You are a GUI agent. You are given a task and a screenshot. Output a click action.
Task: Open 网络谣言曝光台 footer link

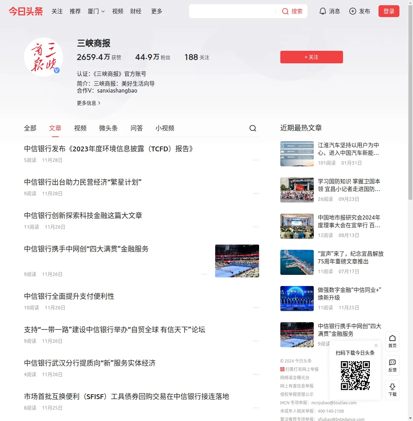[295, 378]
